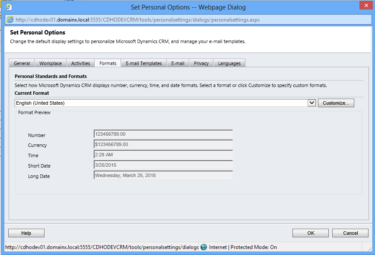Open the E-mail Templates tab
This screenshot has height=255, width=375.
coord(144,63)
